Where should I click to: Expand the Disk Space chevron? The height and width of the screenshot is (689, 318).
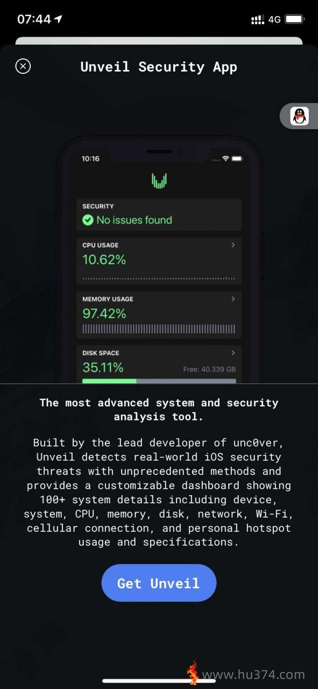click(x=233, y=353)
